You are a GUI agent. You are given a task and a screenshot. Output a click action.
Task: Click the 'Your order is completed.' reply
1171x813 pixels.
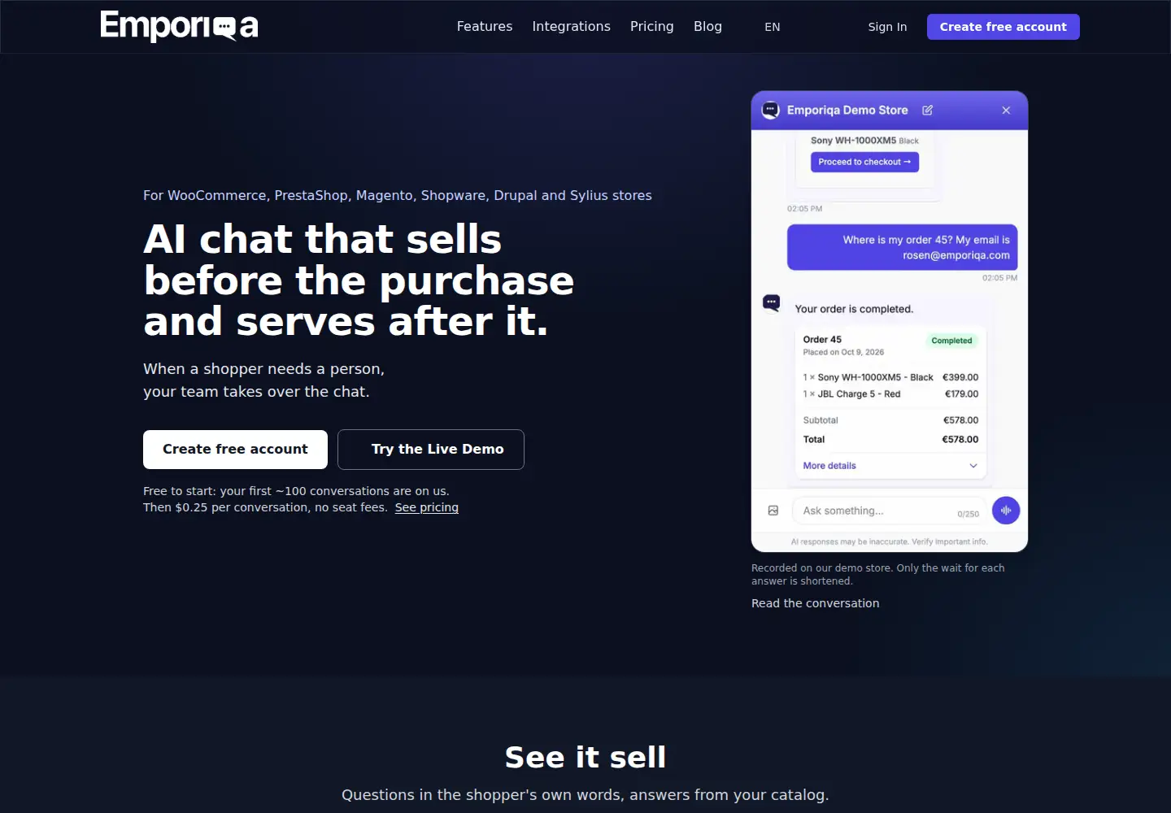coord(854,309)
